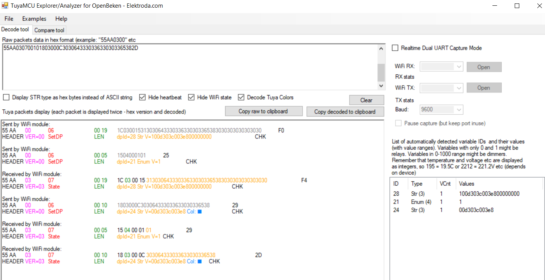Switch to the Compare tool tab

point(49,30)
